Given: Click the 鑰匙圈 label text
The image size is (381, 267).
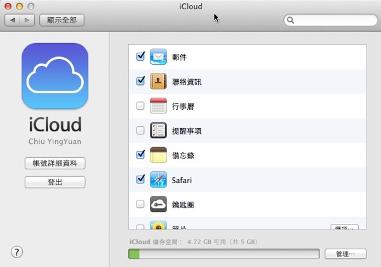Looking at the screenshot, I should pyautogui.click(x=183, y=205).
